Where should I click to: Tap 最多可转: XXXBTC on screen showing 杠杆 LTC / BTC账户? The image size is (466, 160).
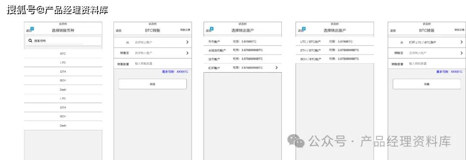pos(449,72)
